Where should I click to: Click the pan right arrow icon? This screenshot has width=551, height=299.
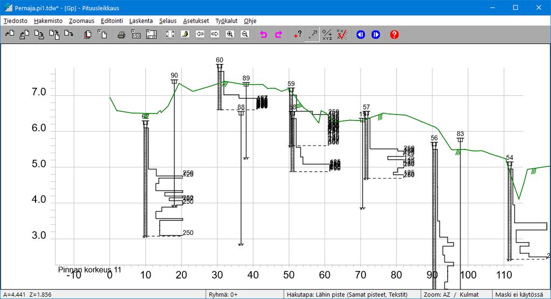coord(215,34)
